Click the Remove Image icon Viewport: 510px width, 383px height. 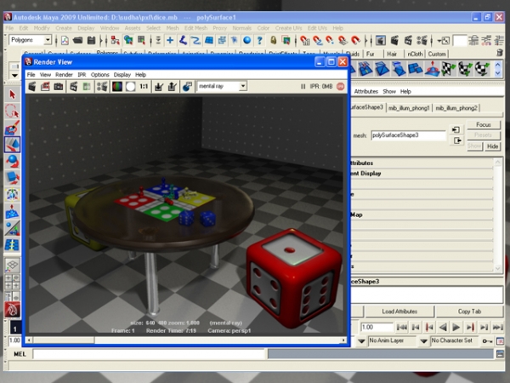[172, 87]
